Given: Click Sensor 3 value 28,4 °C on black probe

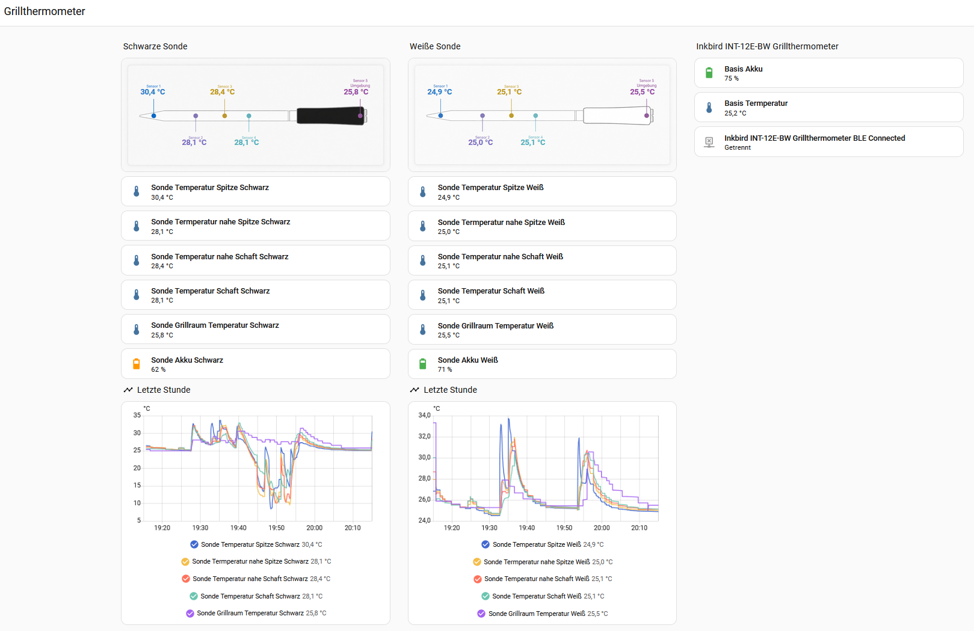Looking at the screenshot, I should point(222,92).
